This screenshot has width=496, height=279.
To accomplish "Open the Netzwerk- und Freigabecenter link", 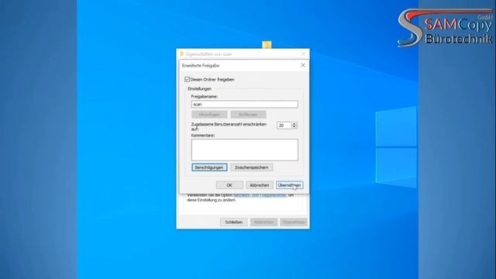I will coord(260,195).
